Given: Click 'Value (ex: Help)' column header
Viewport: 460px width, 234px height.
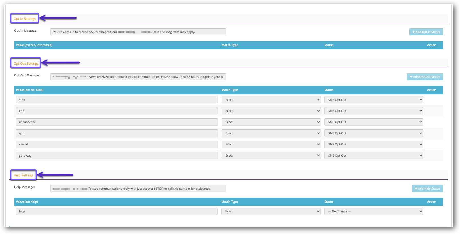Looking at the screenshot, I should click(x=27, y=202).
